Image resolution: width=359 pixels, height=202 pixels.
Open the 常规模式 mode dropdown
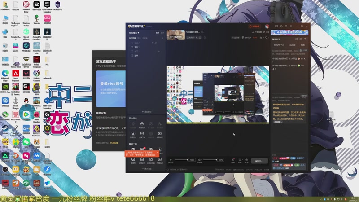[x=134, y=33]
